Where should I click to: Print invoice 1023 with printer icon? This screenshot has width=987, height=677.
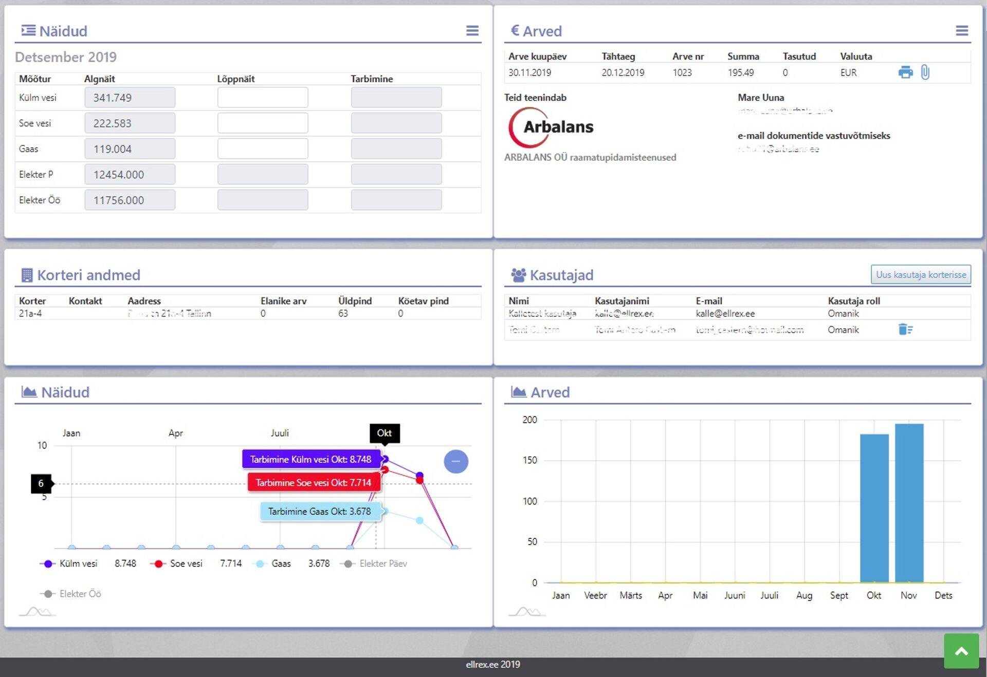(905, 72)
